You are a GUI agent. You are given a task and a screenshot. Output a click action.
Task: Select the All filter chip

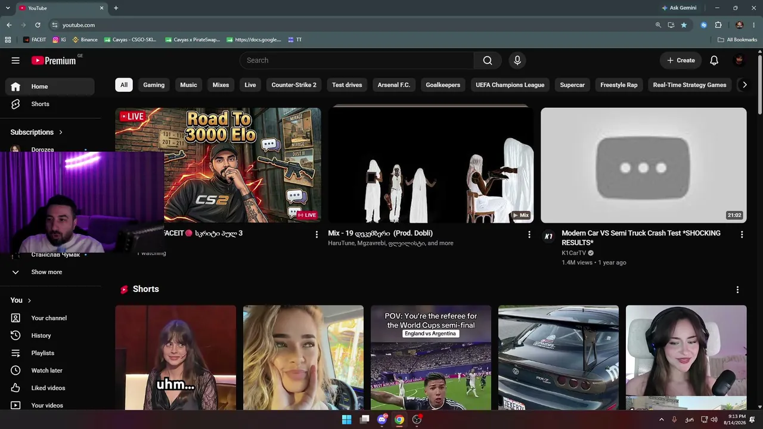click(124, 85)
